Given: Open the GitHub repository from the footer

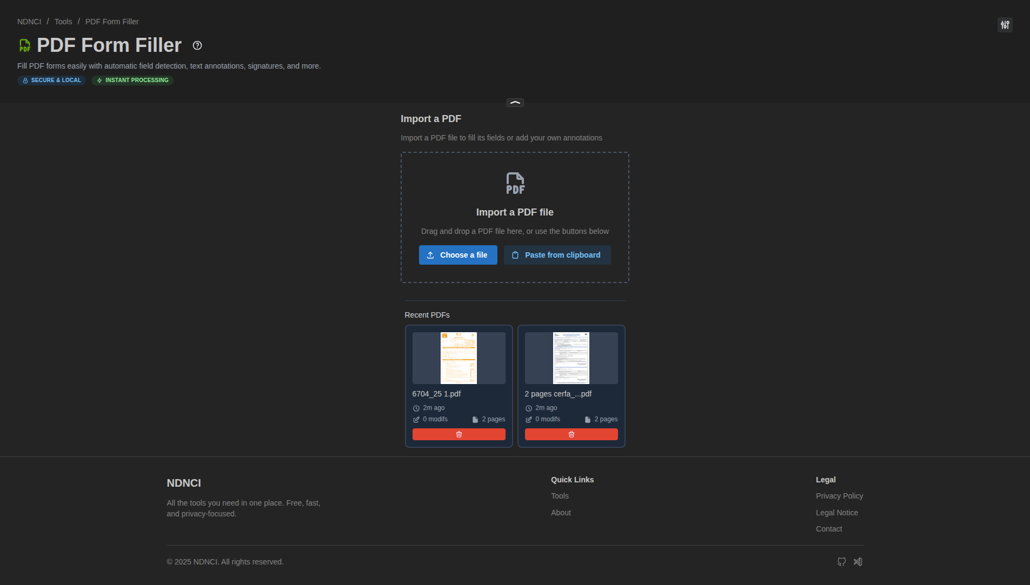Looking at the screenshot, I should 841,562.
